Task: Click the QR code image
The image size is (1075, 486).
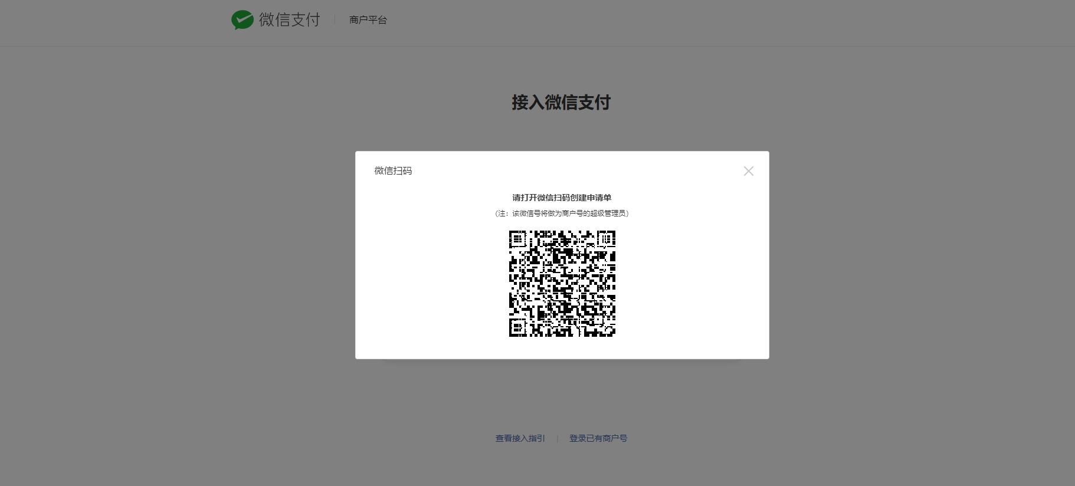Action: pos(562,284)
